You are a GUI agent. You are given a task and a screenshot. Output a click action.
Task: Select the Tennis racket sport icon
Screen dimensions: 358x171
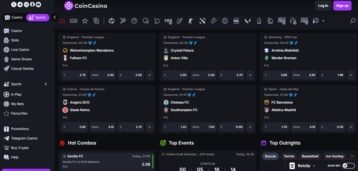point(123,21)
